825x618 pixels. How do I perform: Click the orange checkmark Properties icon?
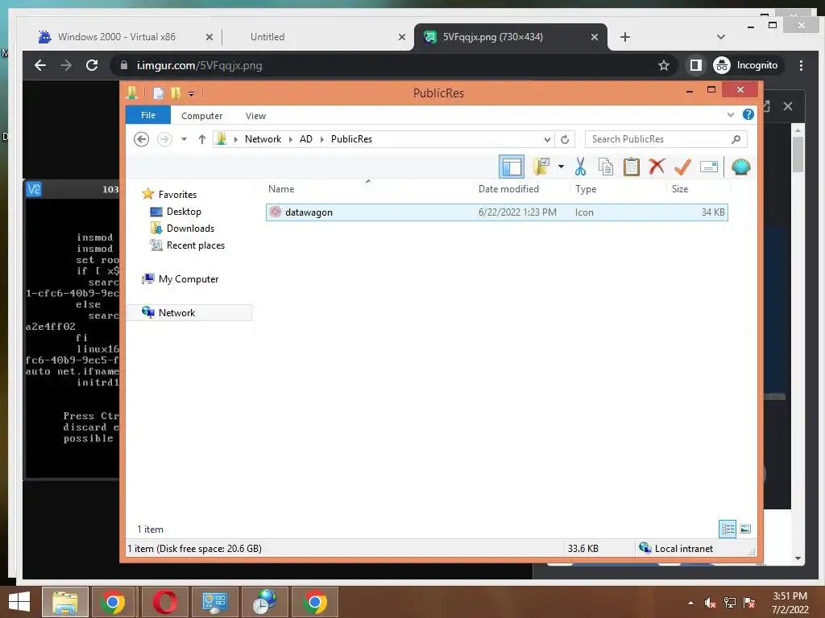(x=682, y=167)
